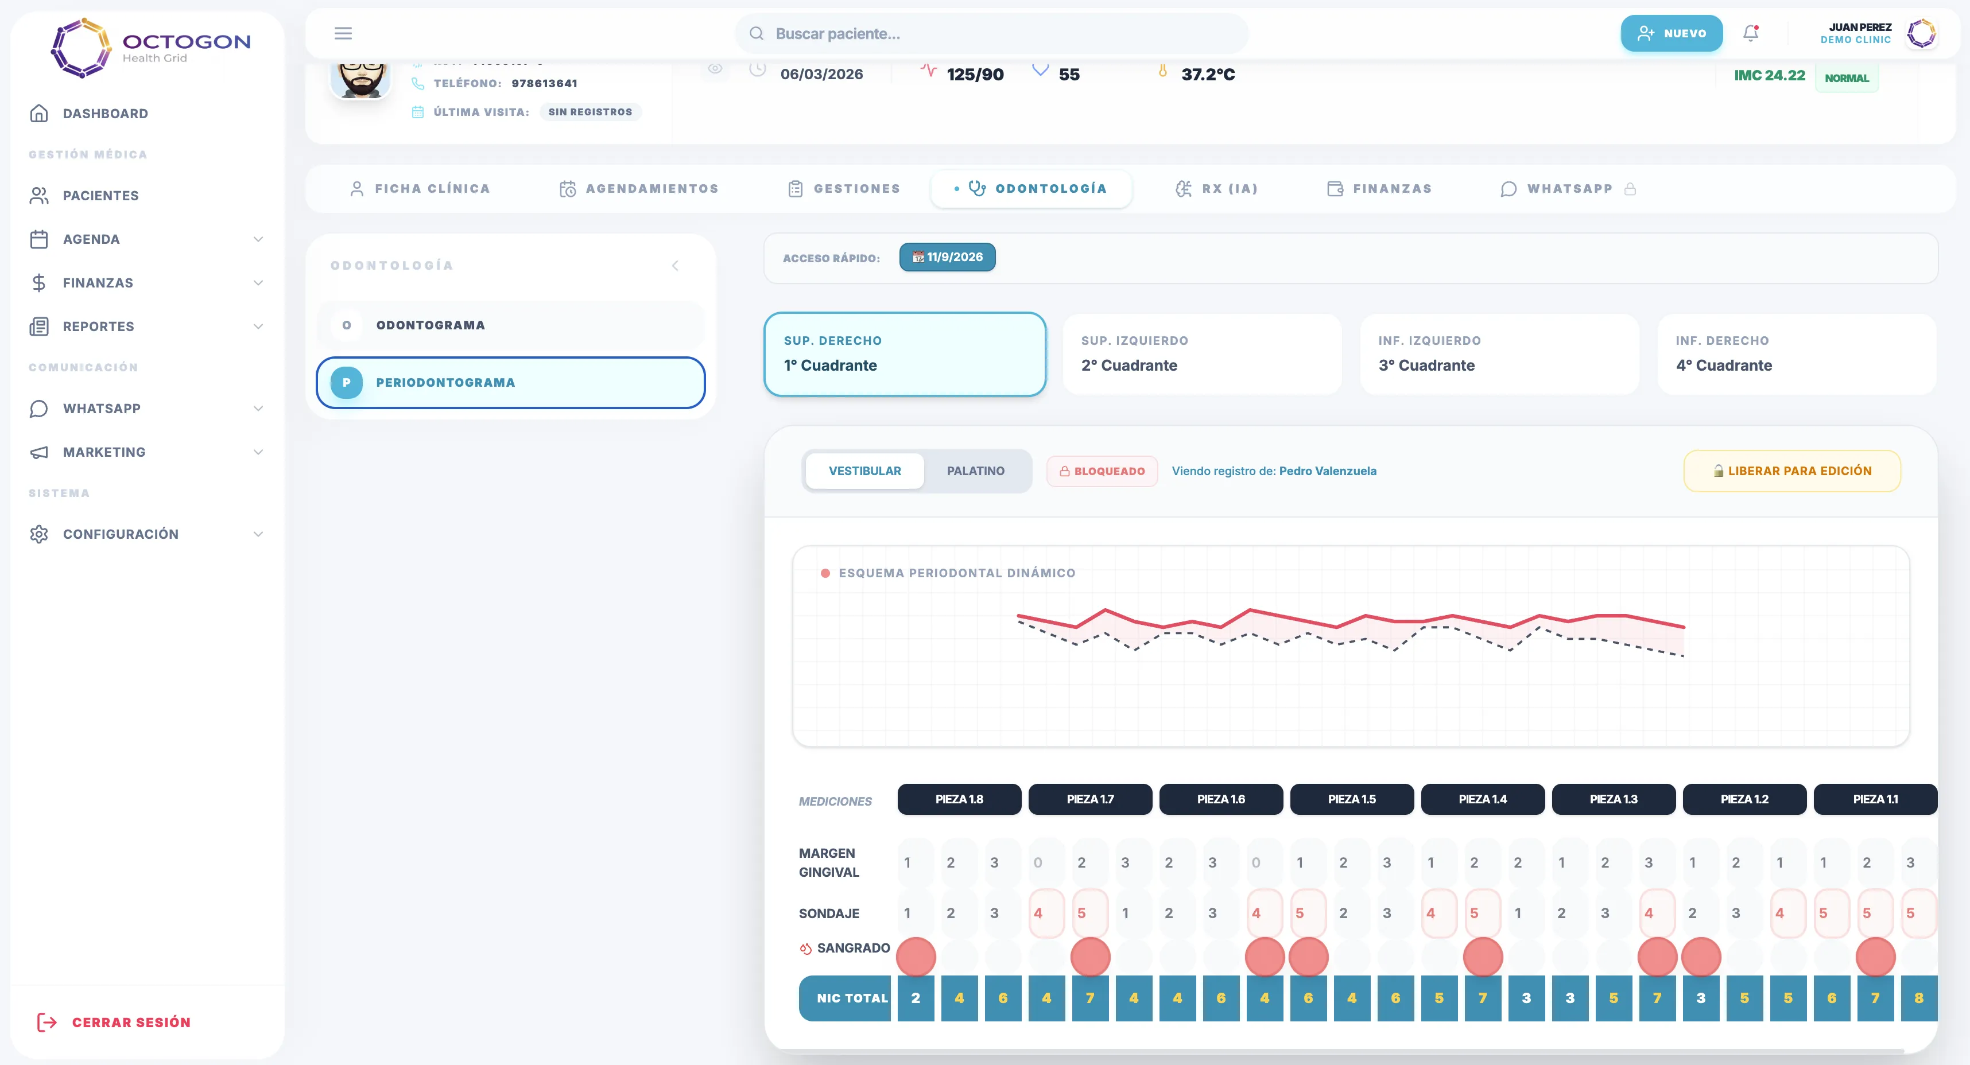The image size is (1970, 1065).
Task: Click the Pacientes people icon
Action: coord(39,195)
